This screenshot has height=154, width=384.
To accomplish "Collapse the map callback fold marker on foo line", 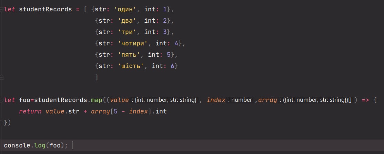I will (1, 100).
